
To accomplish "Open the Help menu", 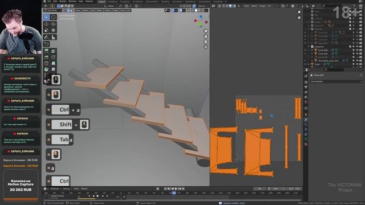I will 81,1.
